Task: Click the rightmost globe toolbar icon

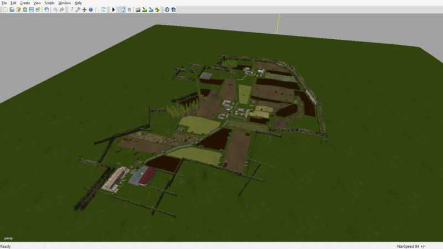Action: [173, 9]
